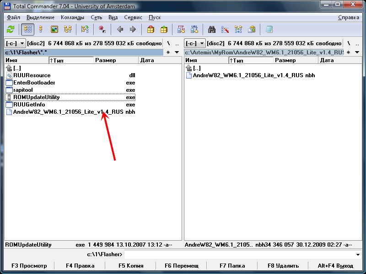
Task: Click the Synchronize directories toolbar icon
Action: click(x=238, y=29)
